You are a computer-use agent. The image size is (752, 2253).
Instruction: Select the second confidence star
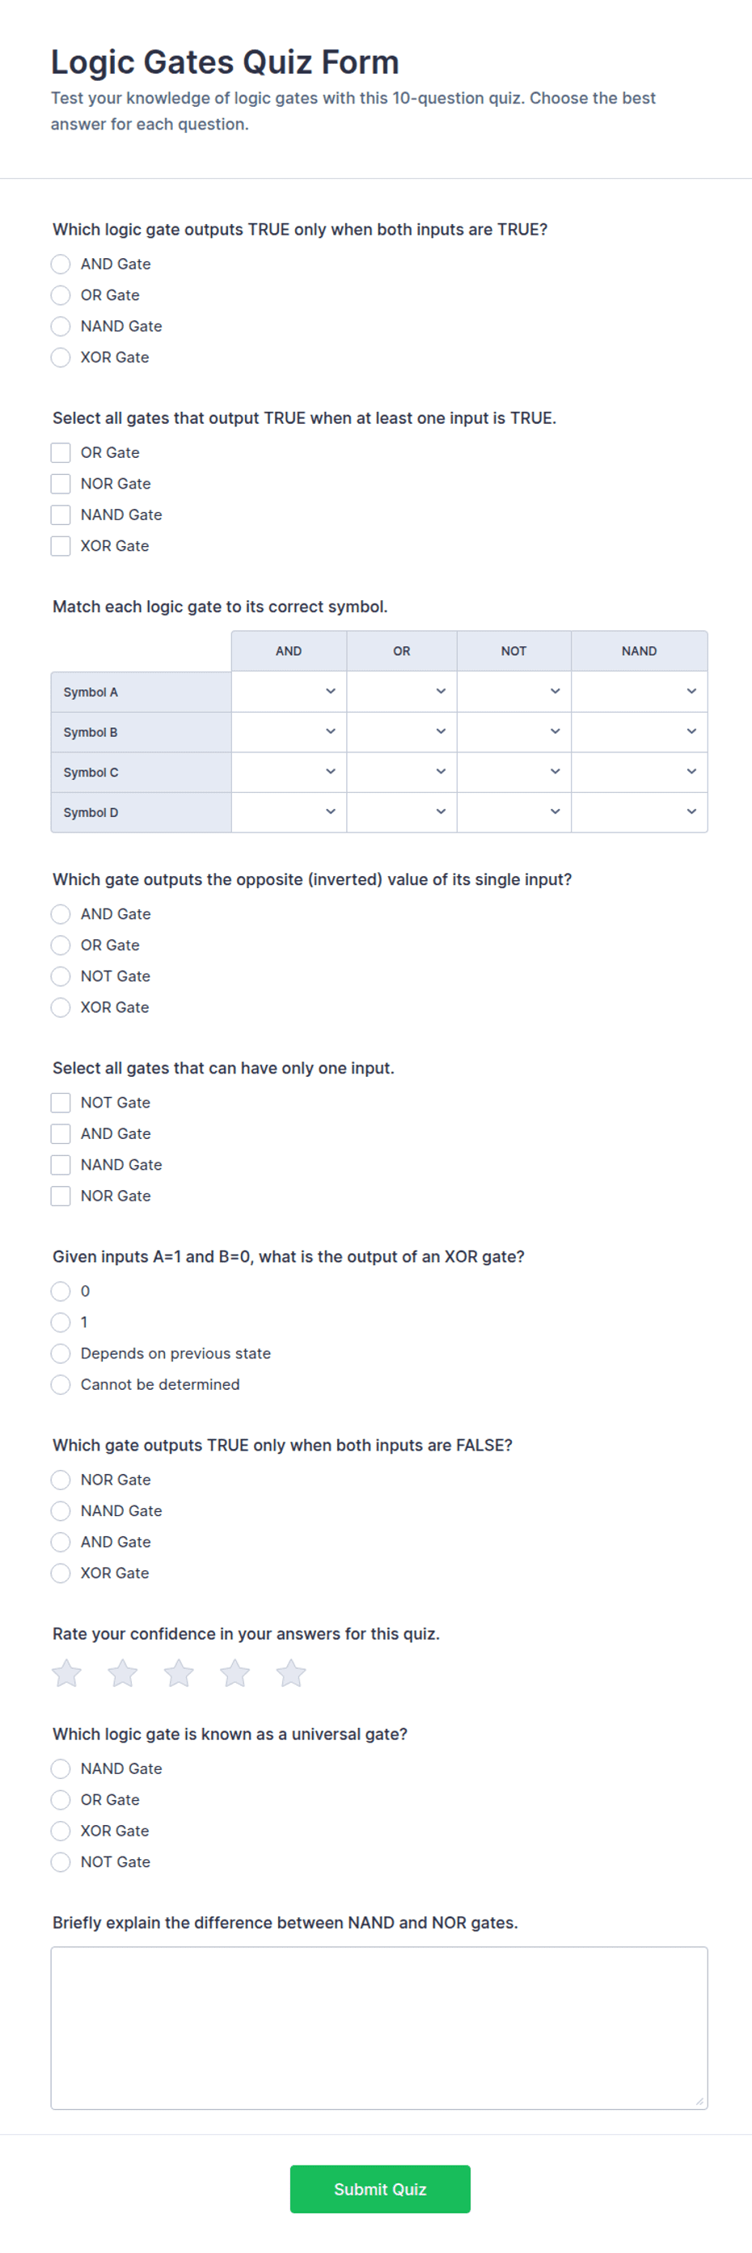tap(122, 1673)
